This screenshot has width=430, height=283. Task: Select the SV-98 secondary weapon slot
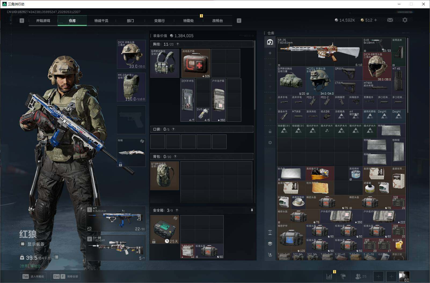pyautogui.click(x=116, y=248)
